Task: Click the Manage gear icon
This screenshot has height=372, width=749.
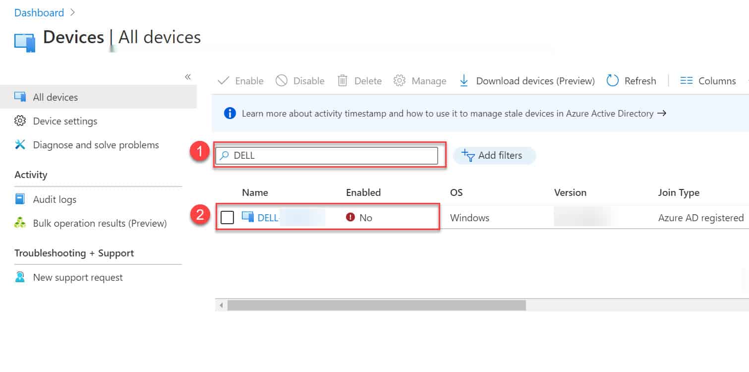Action: (400, 80)
